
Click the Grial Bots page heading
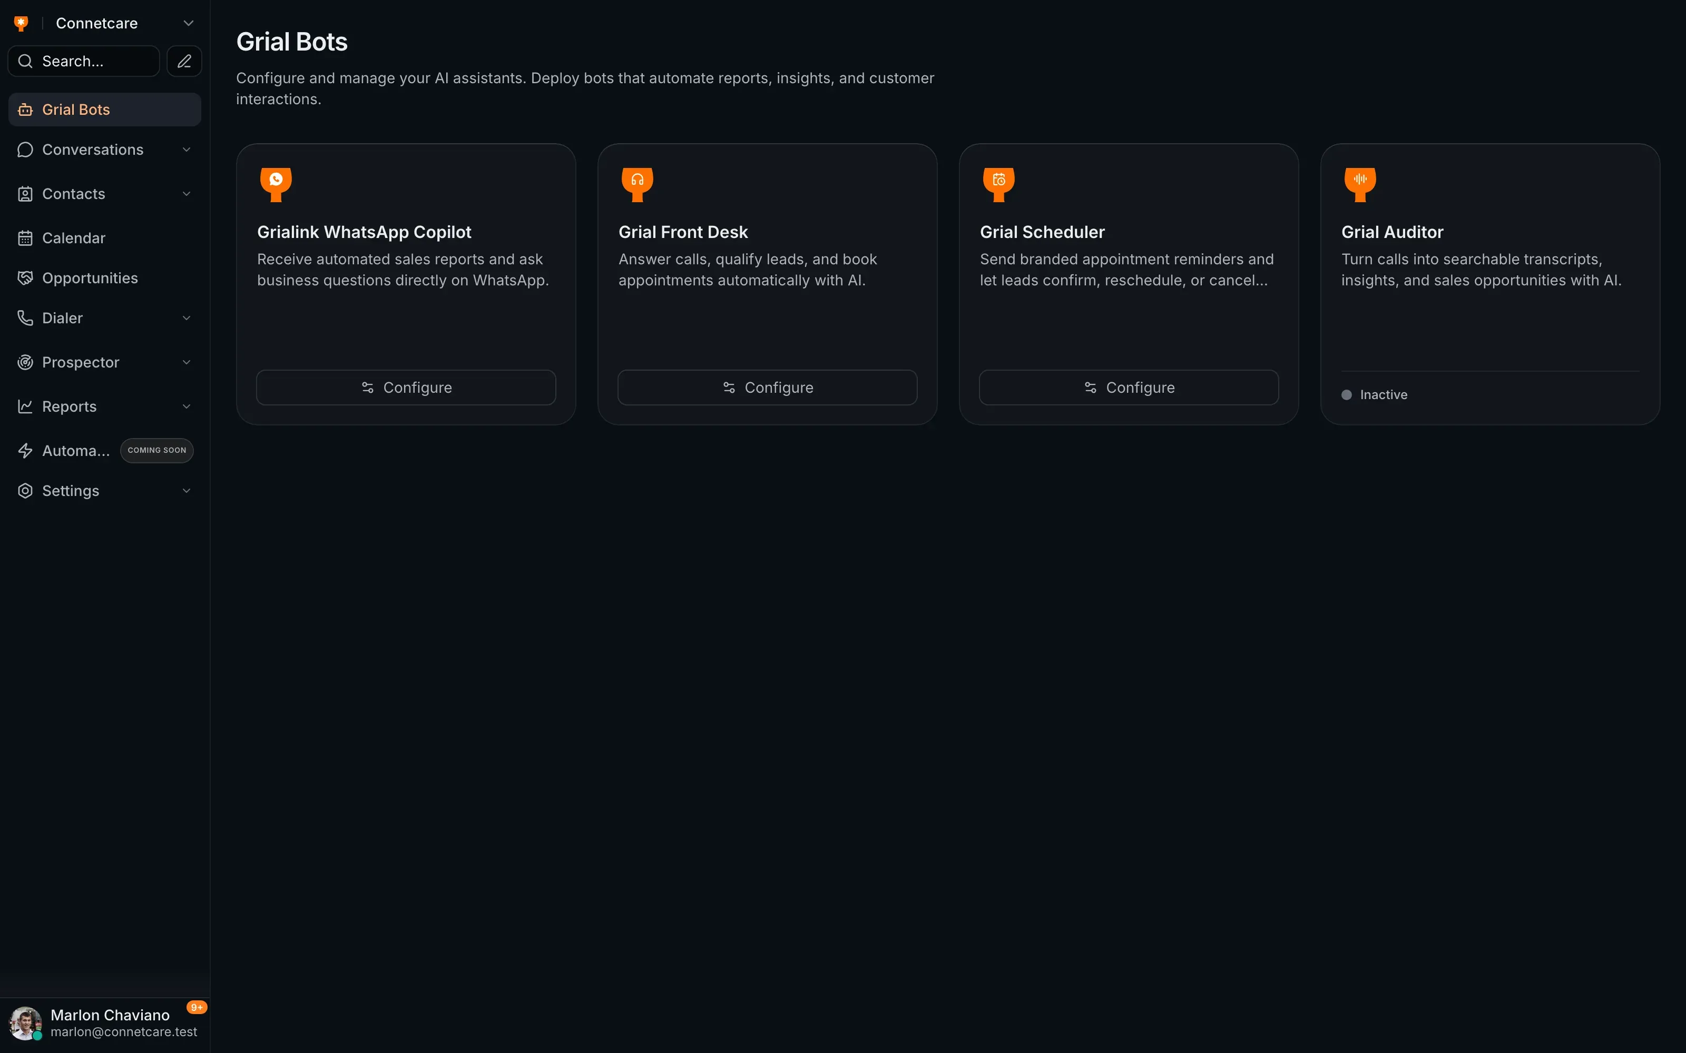coord(292,42)
